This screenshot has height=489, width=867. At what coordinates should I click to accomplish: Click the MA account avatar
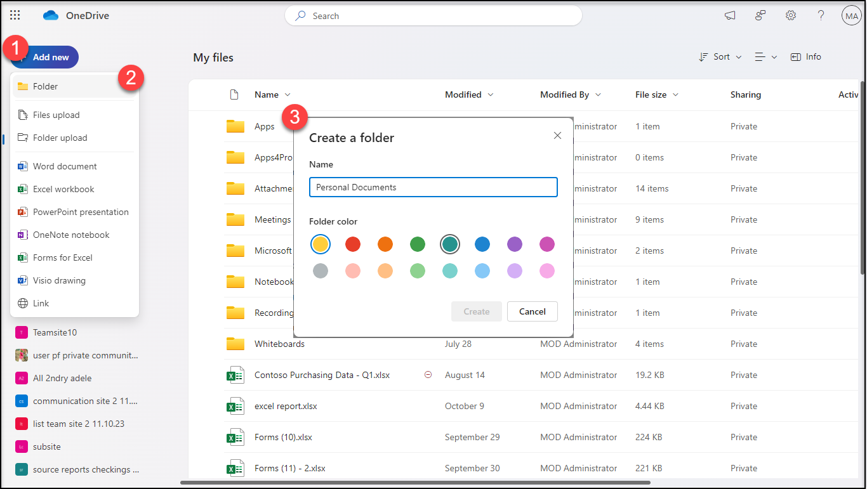(x=851, y=16)
